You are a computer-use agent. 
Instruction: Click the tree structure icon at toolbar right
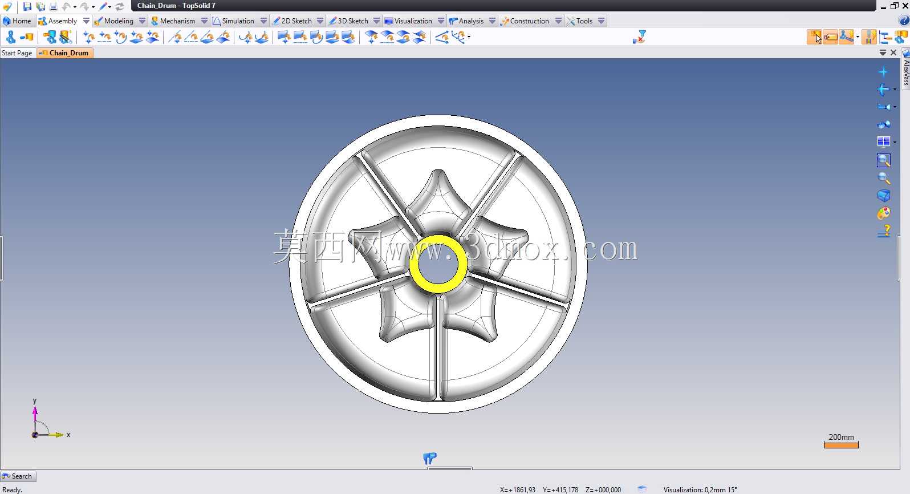885,37
